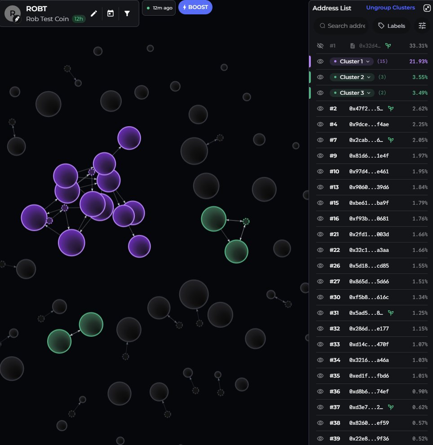This screenshot has height=445, width=433.
Task: Toggle visibility of Cluster 3
Action: pyautogui.click(x=320, y=93)
